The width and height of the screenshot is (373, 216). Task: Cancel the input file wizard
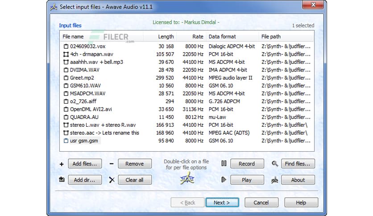pos(261,203)
